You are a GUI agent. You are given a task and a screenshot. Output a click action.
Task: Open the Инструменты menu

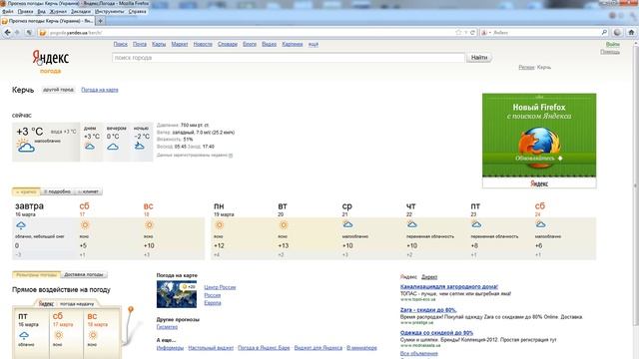[109, 11]
